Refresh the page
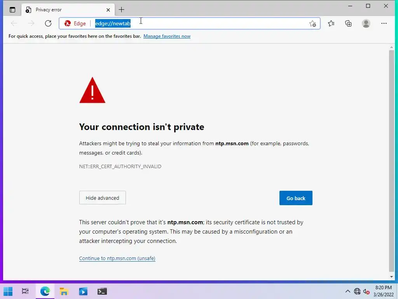This screenshot has height=299, width=398. 48,23
